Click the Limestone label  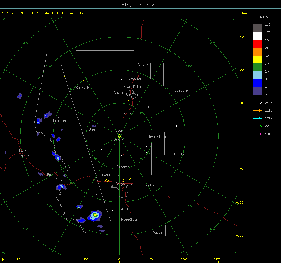(59, 121)
